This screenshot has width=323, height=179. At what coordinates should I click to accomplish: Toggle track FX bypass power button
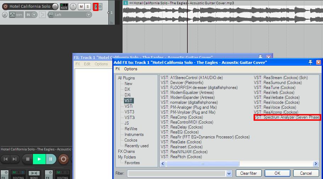100,6
